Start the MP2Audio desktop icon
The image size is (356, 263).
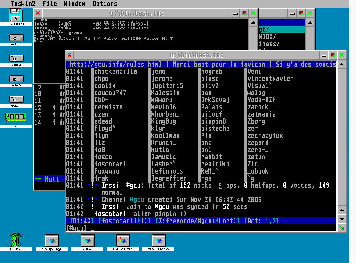click(158, 241)
